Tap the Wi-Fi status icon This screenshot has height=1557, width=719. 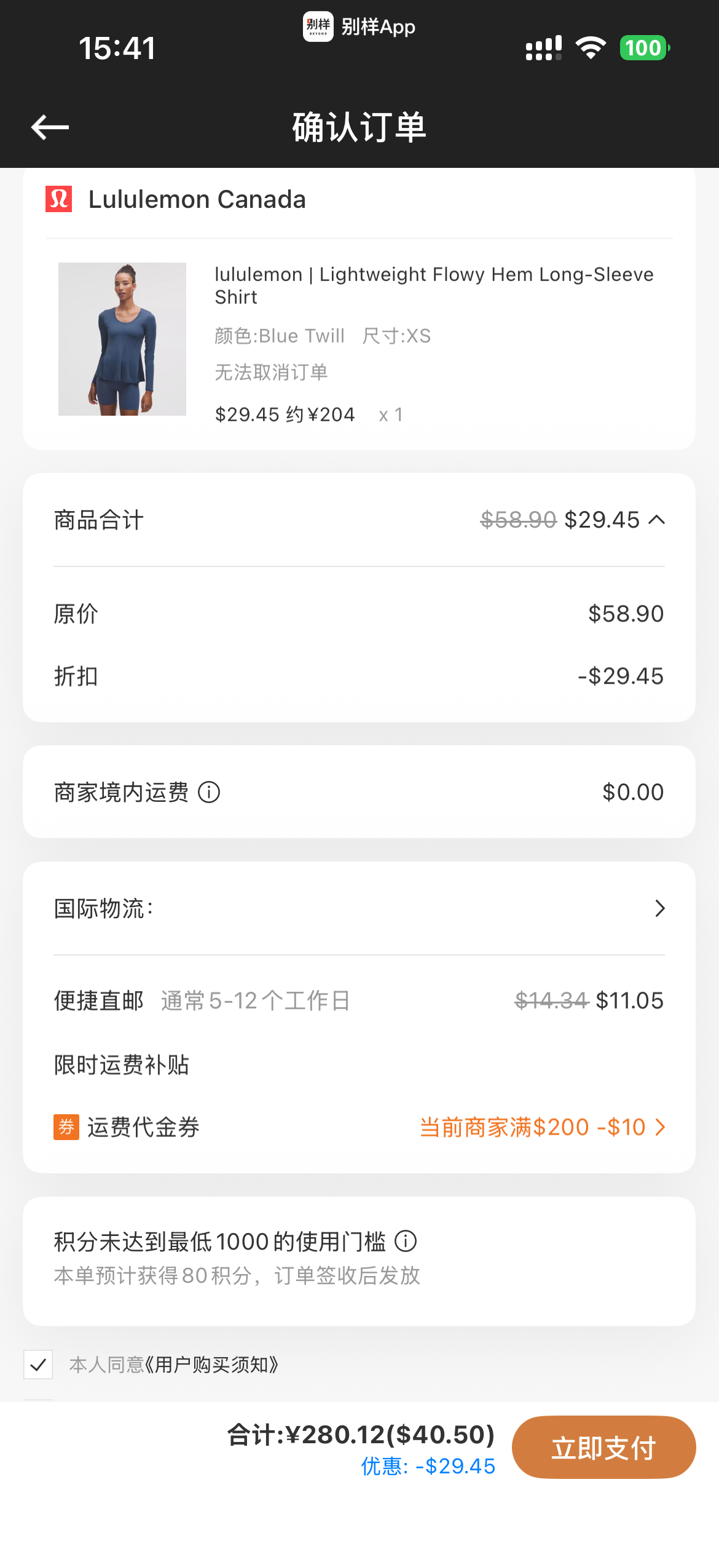[x=591, y=48]
